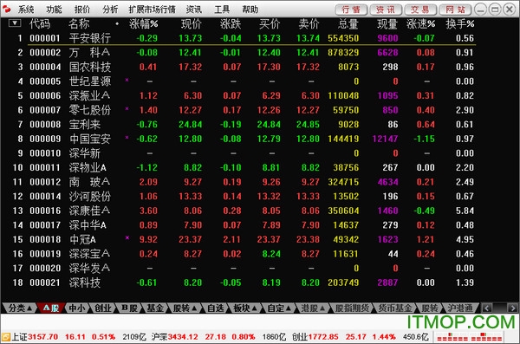
Task: Sort by the 代码 column header
Action: [x=40, y=24]
